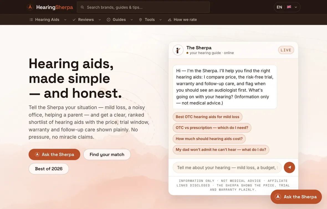Click the How we rate mountain icon
This screenshot has height=209, width=327.
170,20
